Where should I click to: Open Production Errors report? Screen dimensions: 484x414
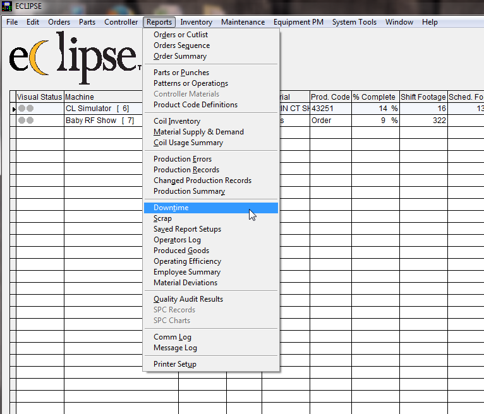[x=211, y=159]
